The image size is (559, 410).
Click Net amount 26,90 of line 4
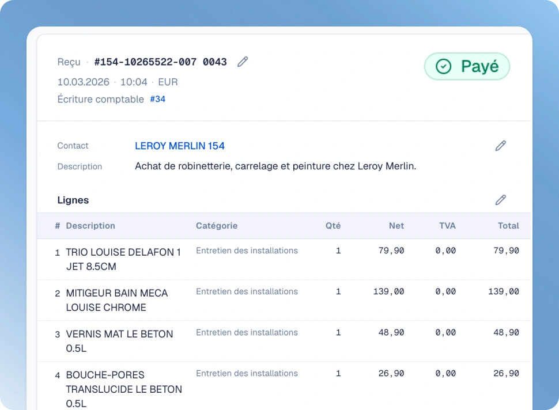[x=391, y=374]
